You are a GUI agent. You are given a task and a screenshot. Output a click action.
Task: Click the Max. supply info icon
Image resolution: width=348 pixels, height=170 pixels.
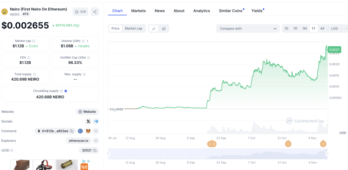(84, 75)
